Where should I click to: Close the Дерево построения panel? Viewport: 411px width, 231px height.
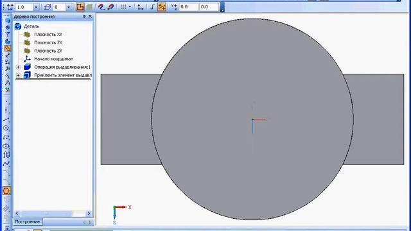click(x=90, y=16)
